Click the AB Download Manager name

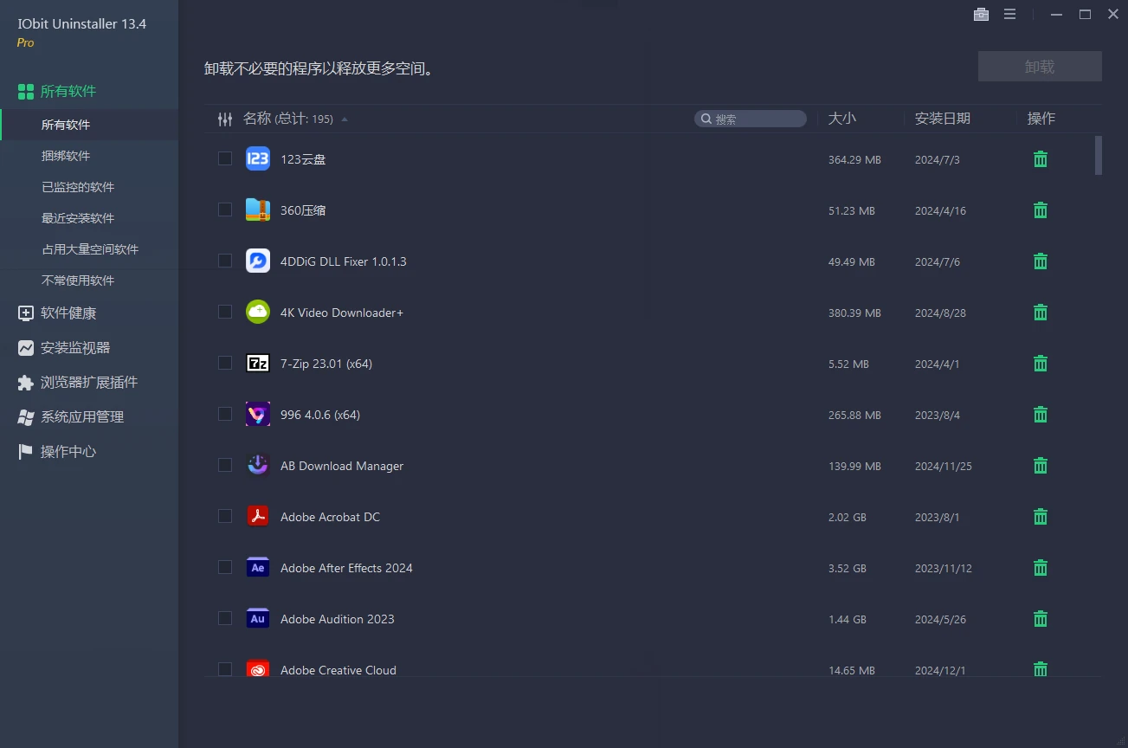pos(342,466)
